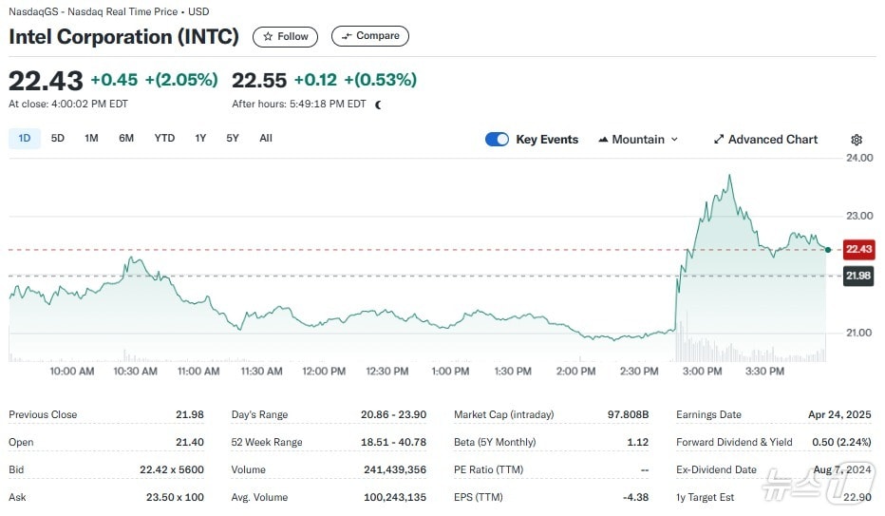
Task: Click the Follow button
Action: point(285,37)
